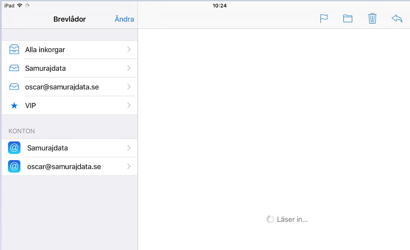Click the Läser in... loading spinner
Image resolution: width=410 pixels, height=250 pixels.
tap(270, 219)
